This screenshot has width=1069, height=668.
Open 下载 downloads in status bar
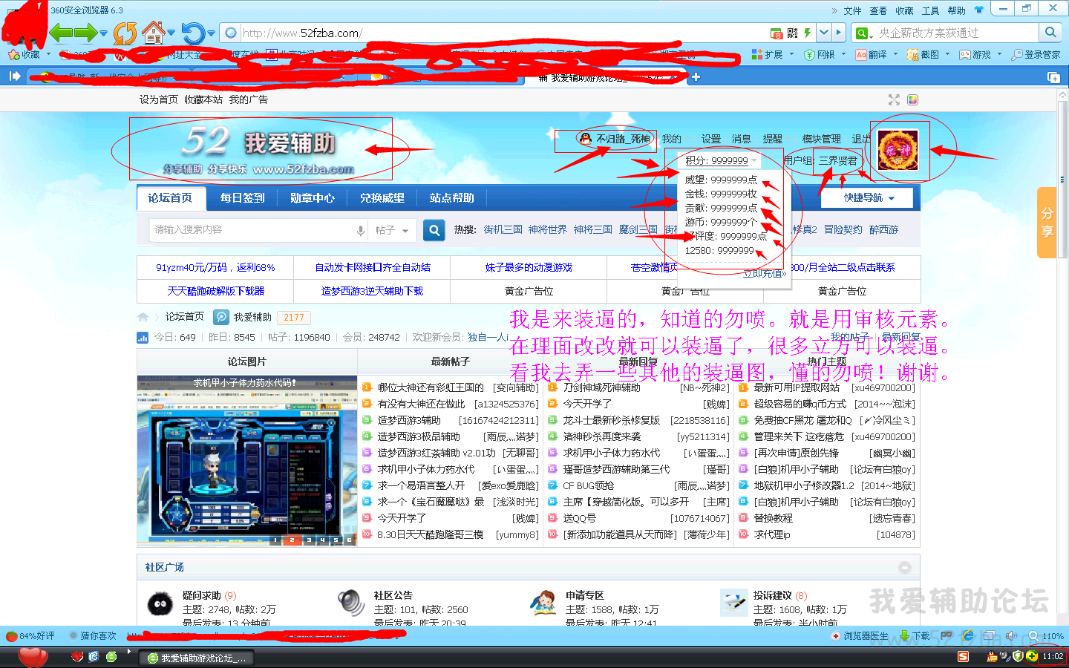click(915, 636)
